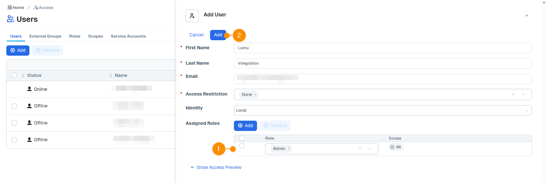546x183 pixels.
Task: Sort the users list by Name
Action: [111, 76]
